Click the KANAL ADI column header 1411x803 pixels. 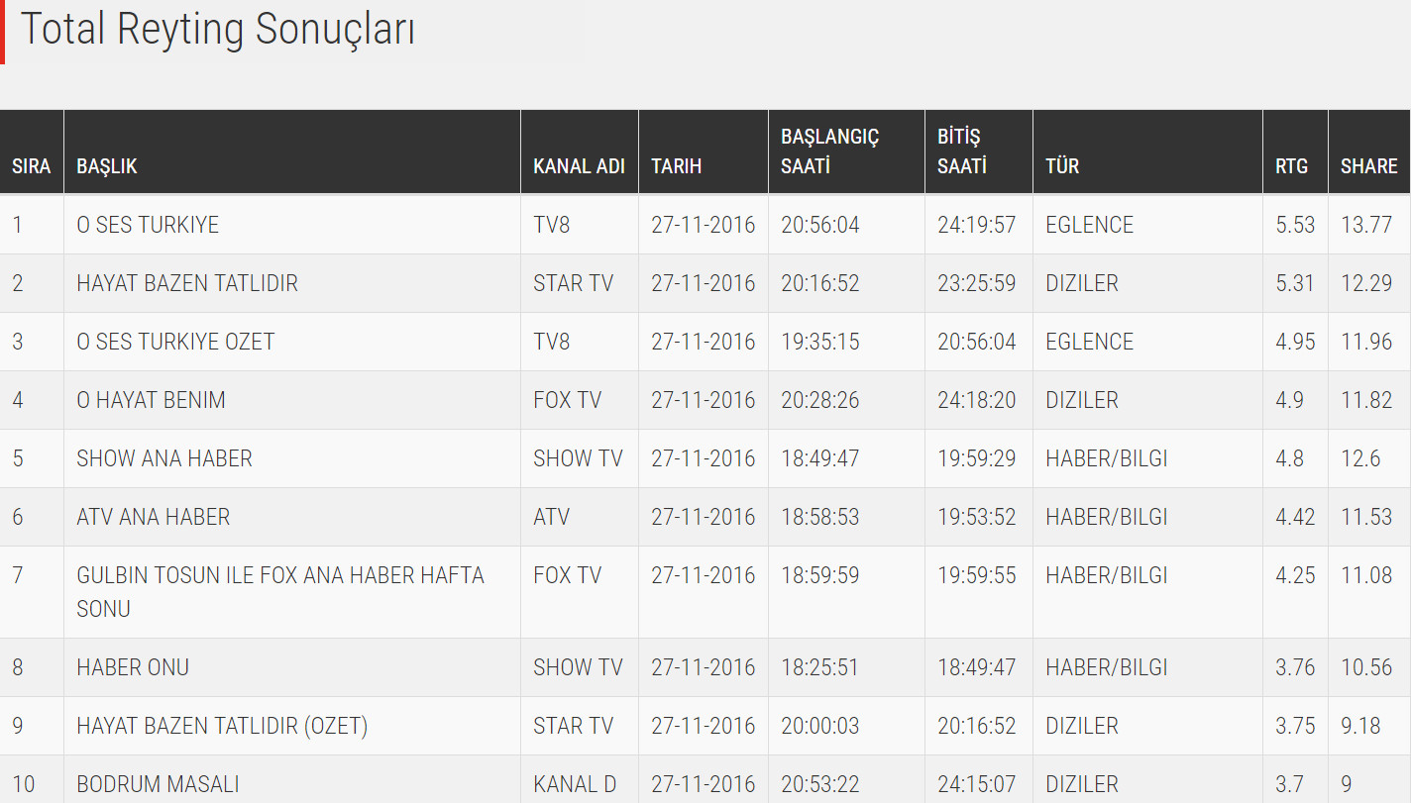pyautogui.click(x=579, y=166)
